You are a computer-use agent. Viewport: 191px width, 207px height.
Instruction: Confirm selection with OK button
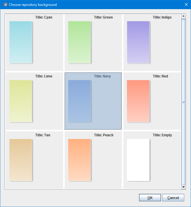150,198
